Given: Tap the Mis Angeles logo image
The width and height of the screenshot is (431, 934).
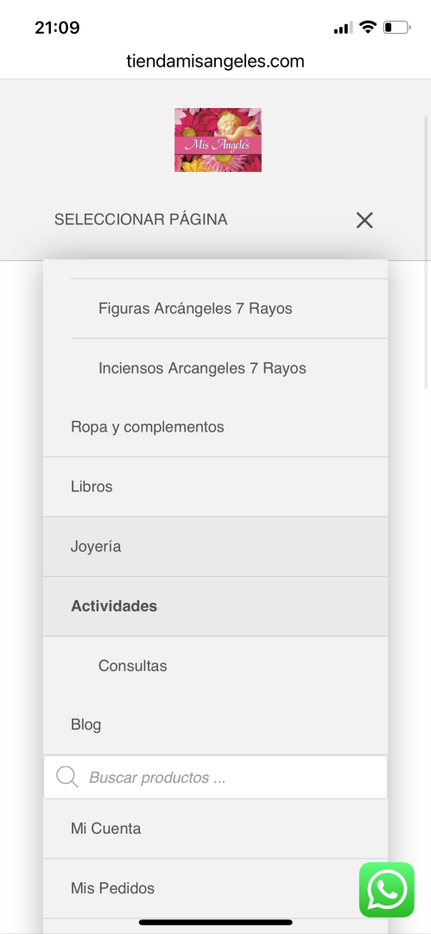Looking at the screenshot, I should (218, 140).
